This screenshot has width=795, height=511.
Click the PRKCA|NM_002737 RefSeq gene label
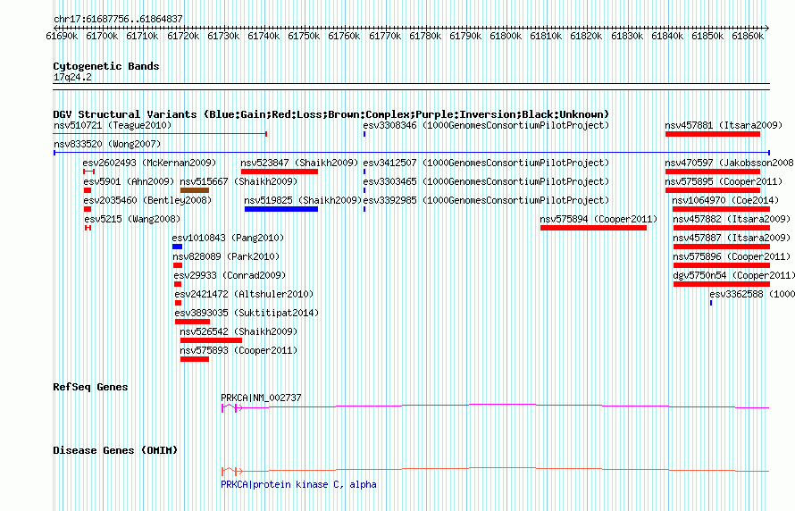click(x=261, y=398)
